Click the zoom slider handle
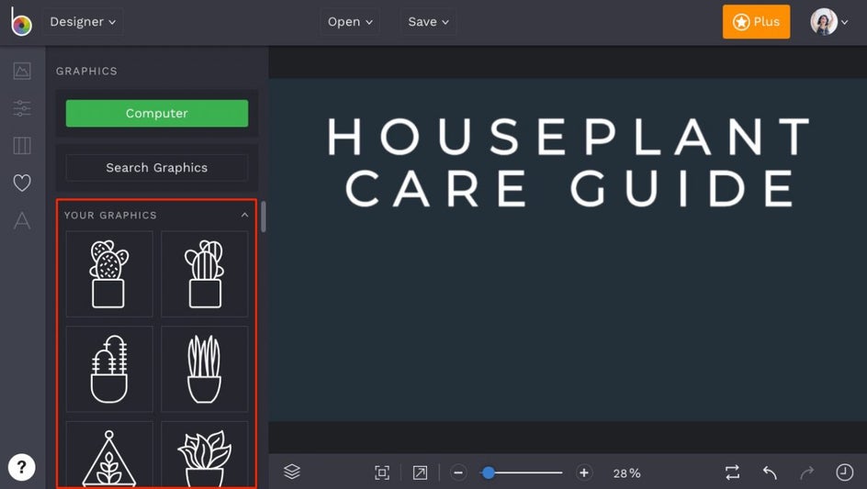The image size is (867, 489). pyautogui.click(x=489, y=473)
